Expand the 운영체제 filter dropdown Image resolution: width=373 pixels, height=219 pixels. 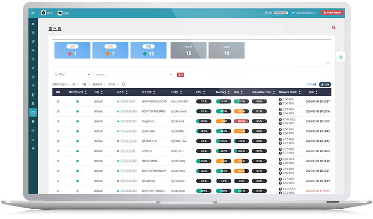pyautogui.click(x=98, y=84)
